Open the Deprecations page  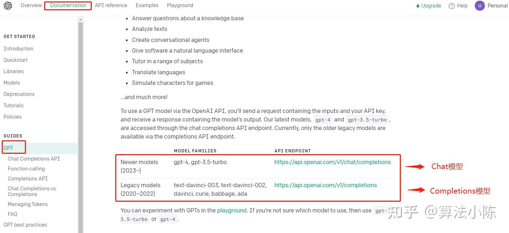[x=19, y=94]
